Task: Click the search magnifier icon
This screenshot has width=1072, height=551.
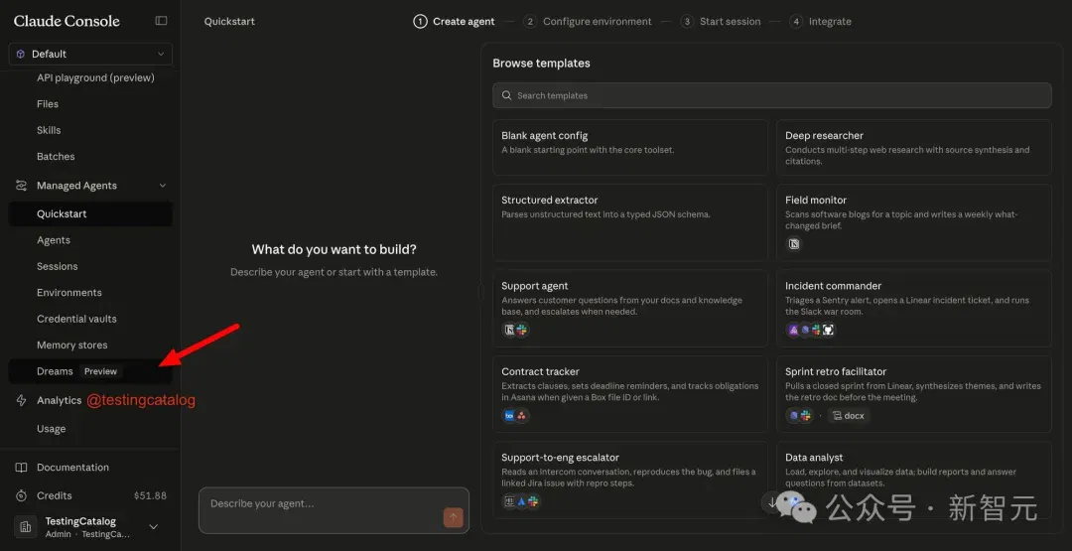Action: pyautogui.click(x=506, y=95)
